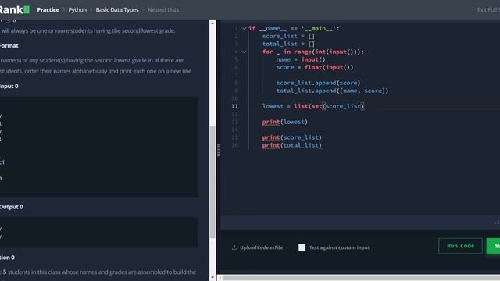Enable Test against custom input checkbox
The image size is (500, 281).
point(302,247)
